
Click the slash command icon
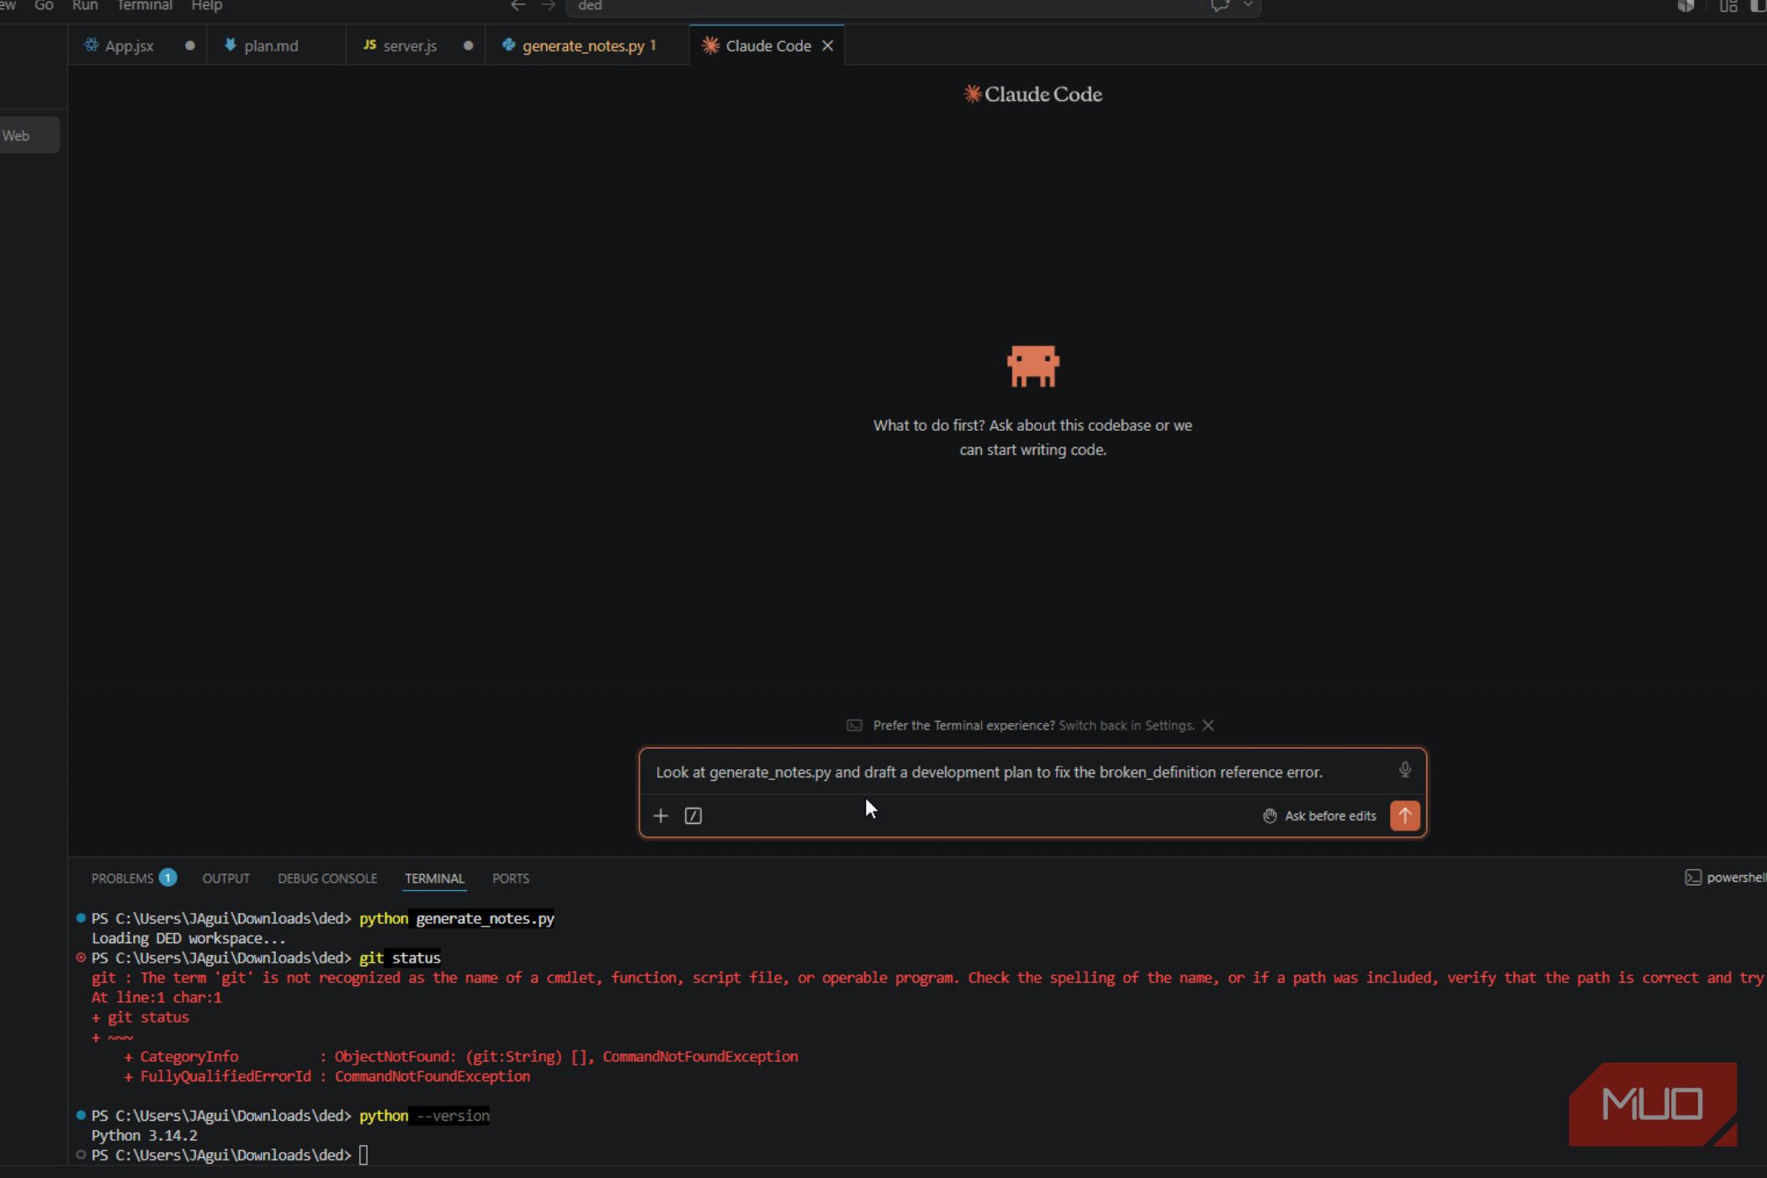[693, 815]
